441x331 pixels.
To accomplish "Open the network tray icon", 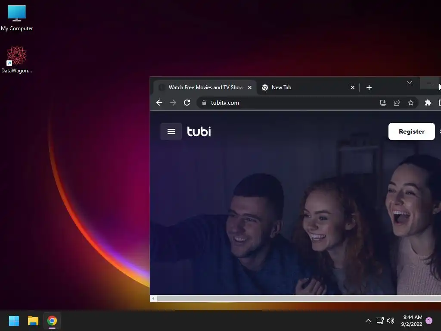I will [x=380, y=321].
